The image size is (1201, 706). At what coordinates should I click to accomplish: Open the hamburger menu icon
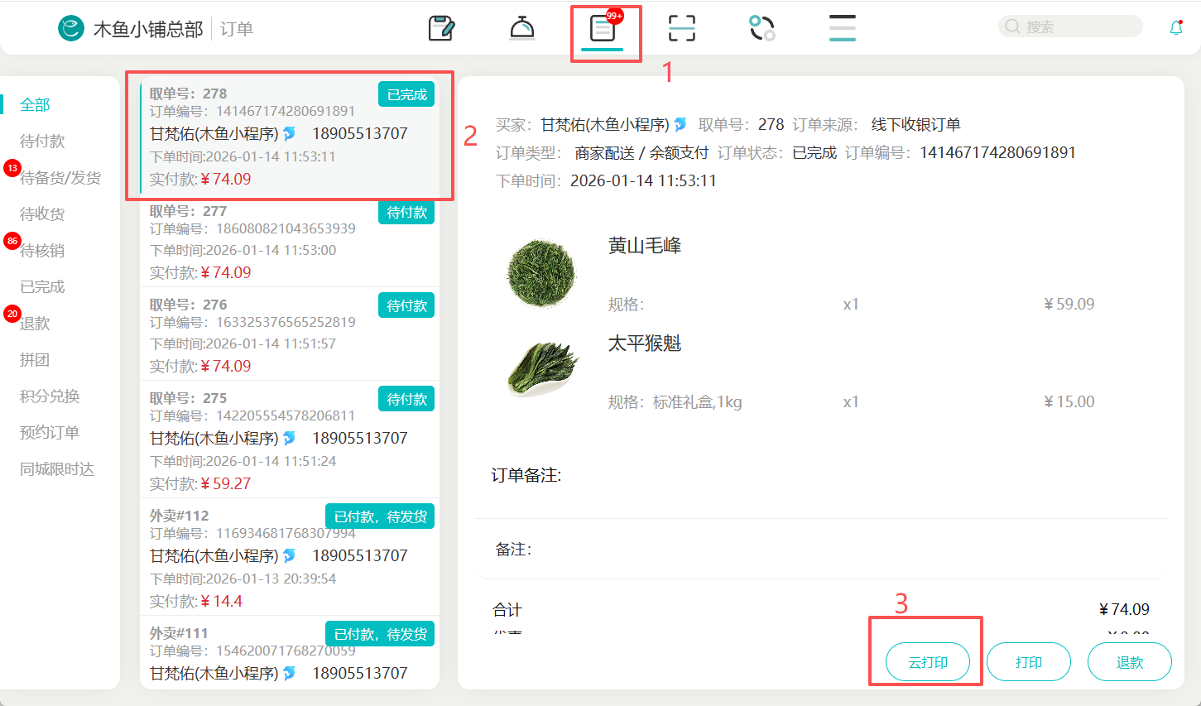click(x=842, y=29)
